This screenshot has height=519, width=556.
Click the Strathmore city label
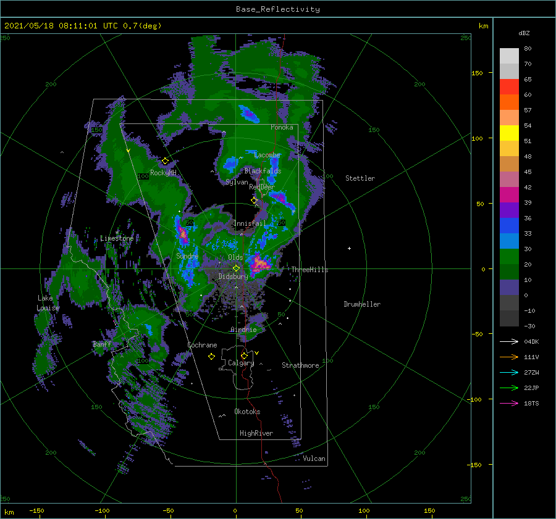(300, 365)
